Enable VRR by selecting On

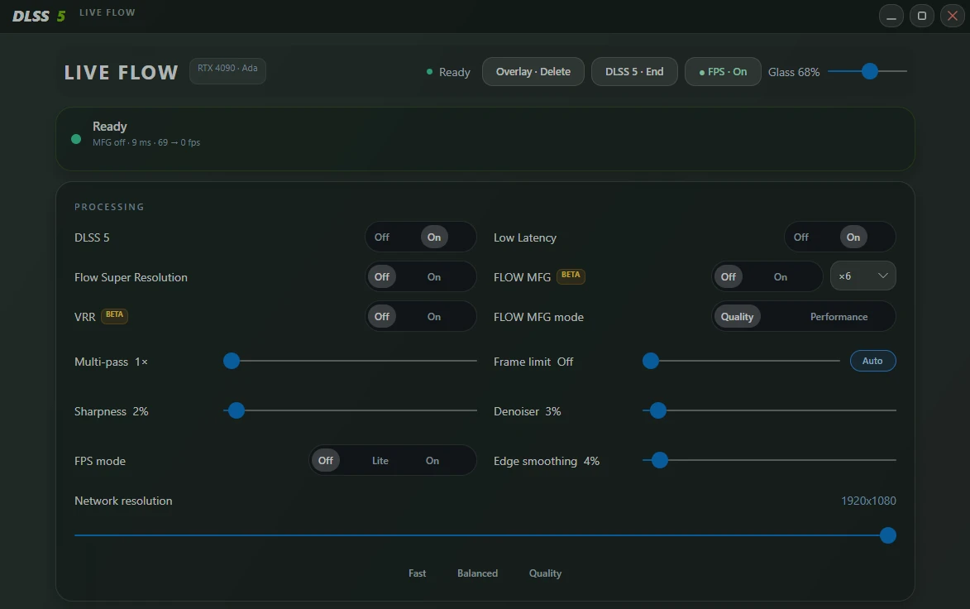(x=434, y=316)
